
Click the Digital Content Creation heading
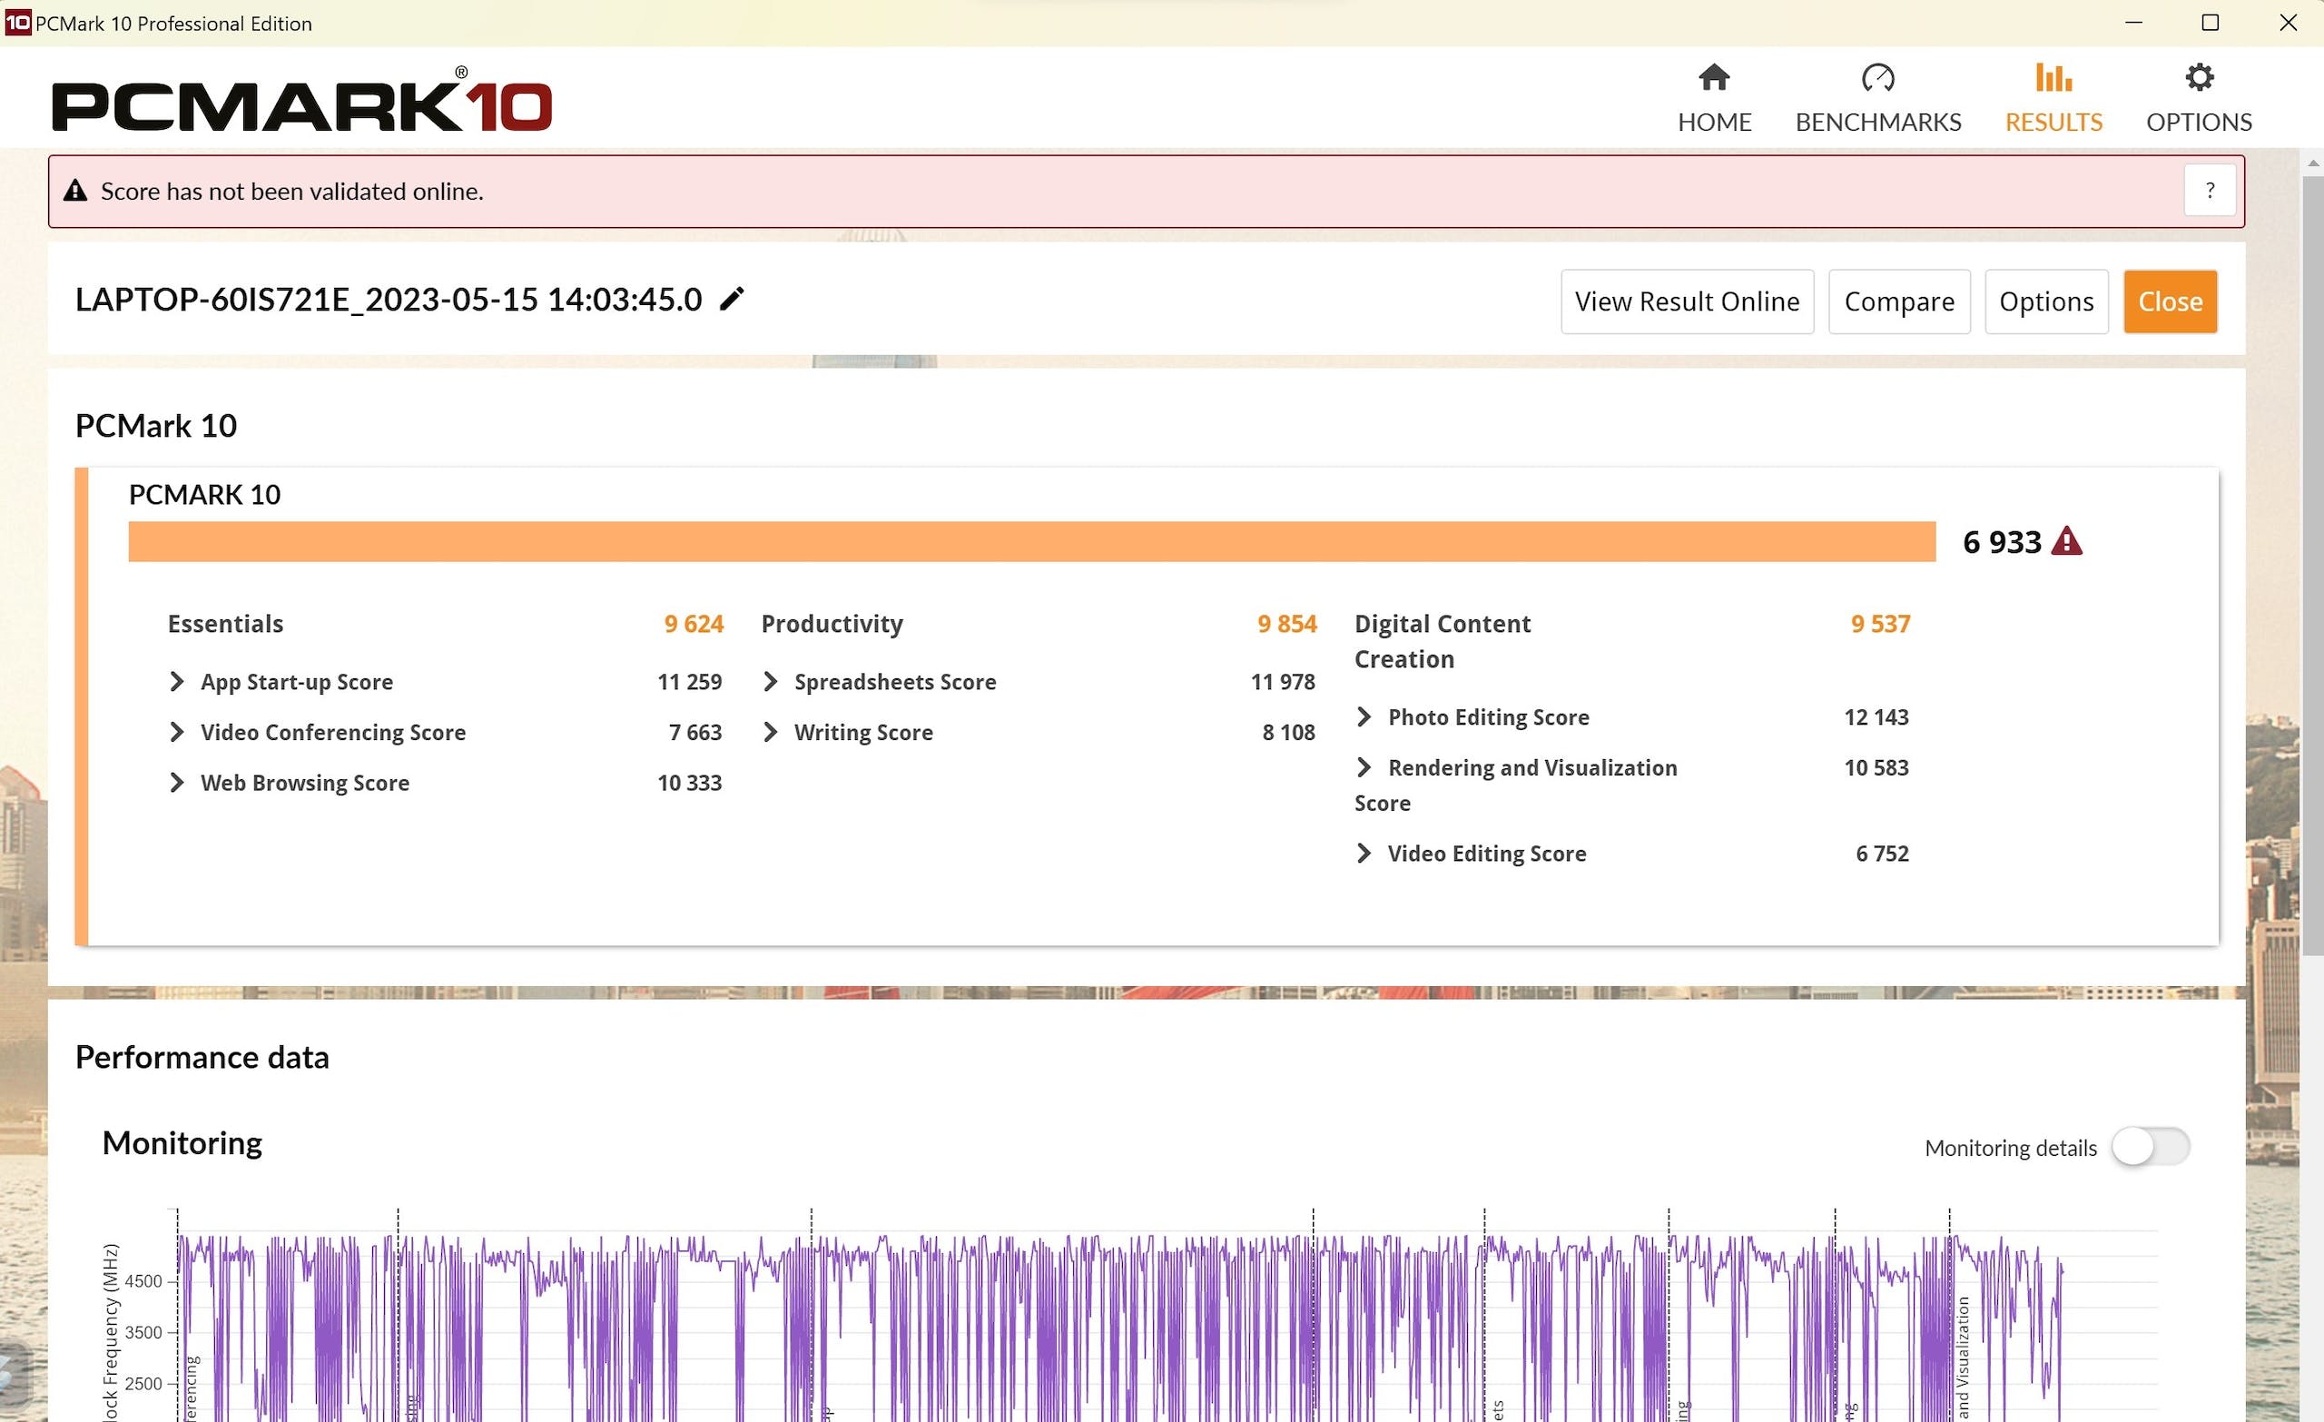pos(1443,642)
